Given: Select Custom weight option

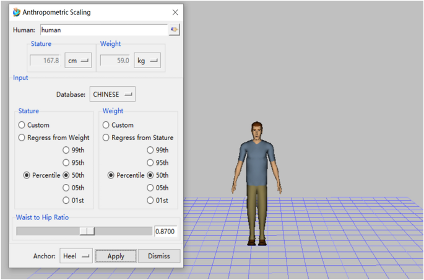Looking at the screenshot, I should [x=106, y=125].
